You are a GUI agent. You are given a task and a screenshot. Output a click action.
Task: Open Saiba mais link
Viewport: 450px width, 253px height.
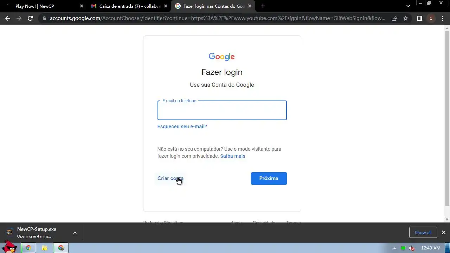click(x=233, y=156)
